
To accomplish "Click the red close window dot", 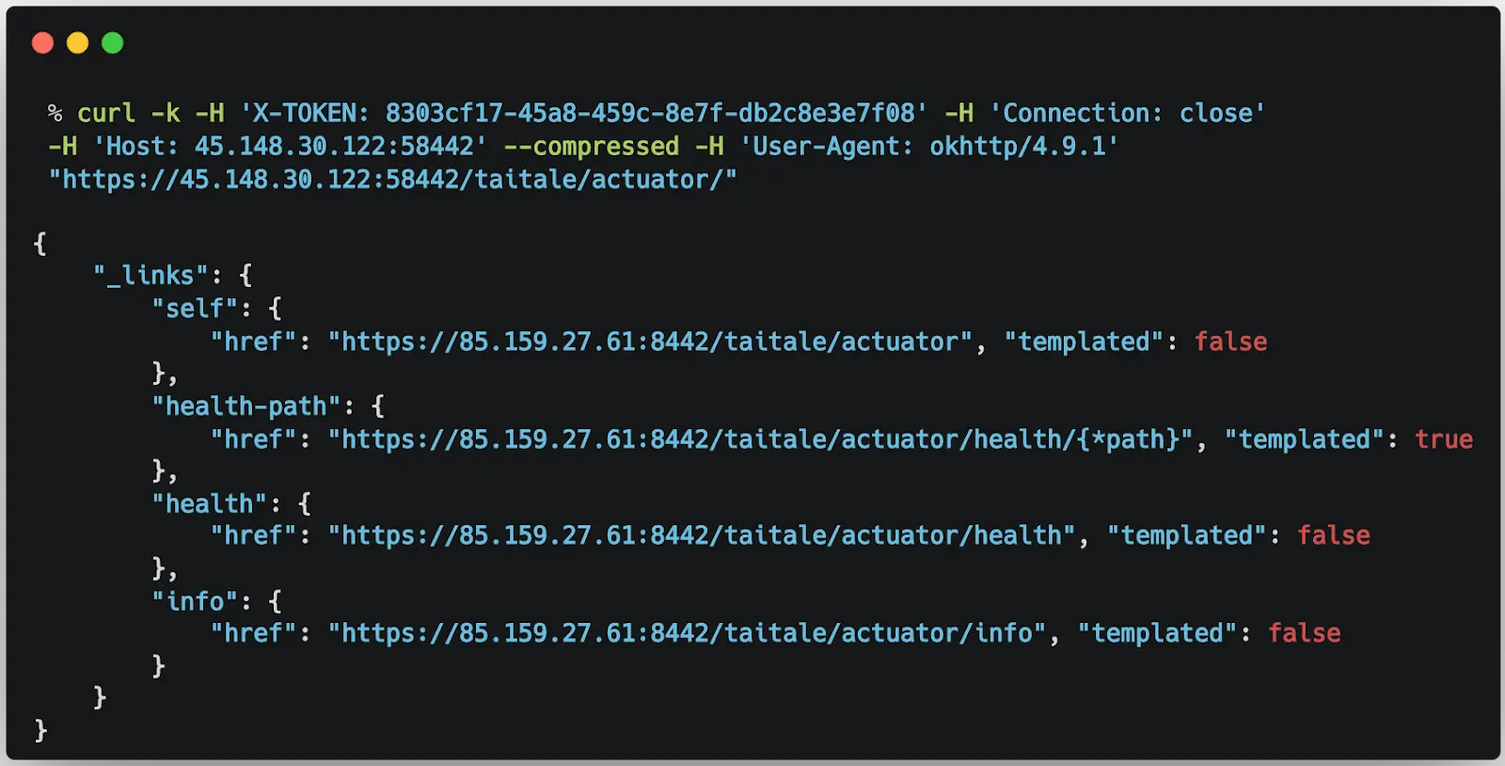I will pyautogui.click(x=42, y=43).
